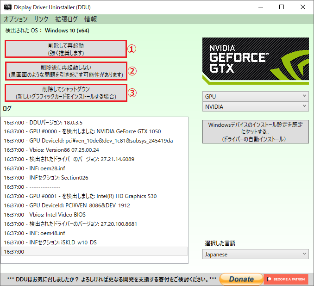
Task: Select log line DDUバージョン: 18.0.3.5
Action: click(x=94, y=123)
